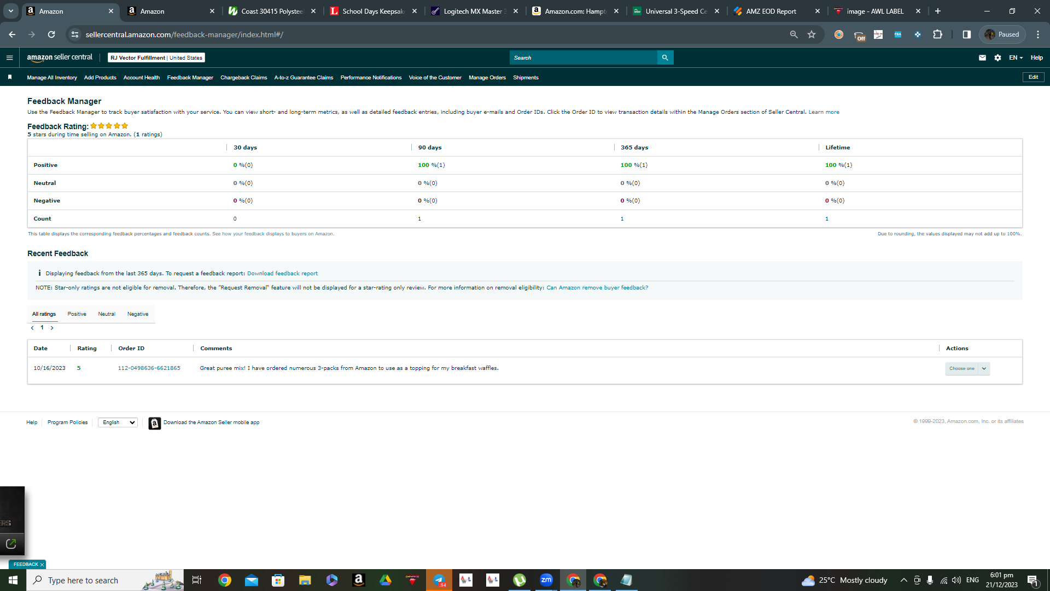Click the bookmark flag icon in nav bar
This screenshot has height=591, width=1050.
(10, 77)
